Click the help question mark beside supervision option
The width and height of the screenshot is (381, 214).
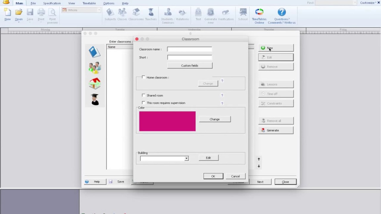point(222,103)
